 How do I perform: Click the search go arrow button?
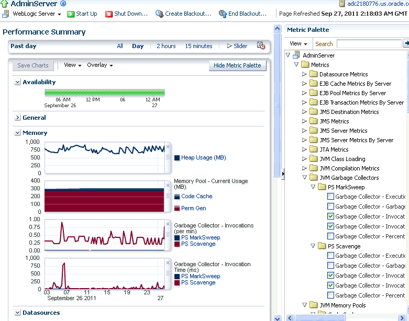(406, 43)
